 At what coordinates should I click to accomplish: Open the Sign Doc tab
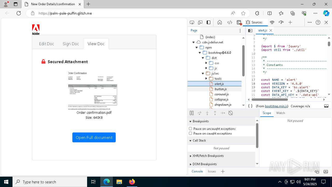pos(71,44)
